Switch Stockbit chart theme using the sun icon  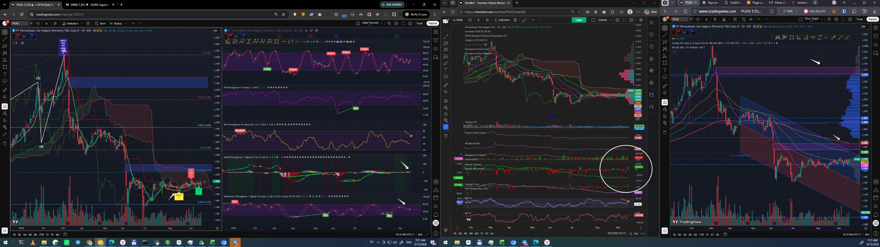point(641,20)
